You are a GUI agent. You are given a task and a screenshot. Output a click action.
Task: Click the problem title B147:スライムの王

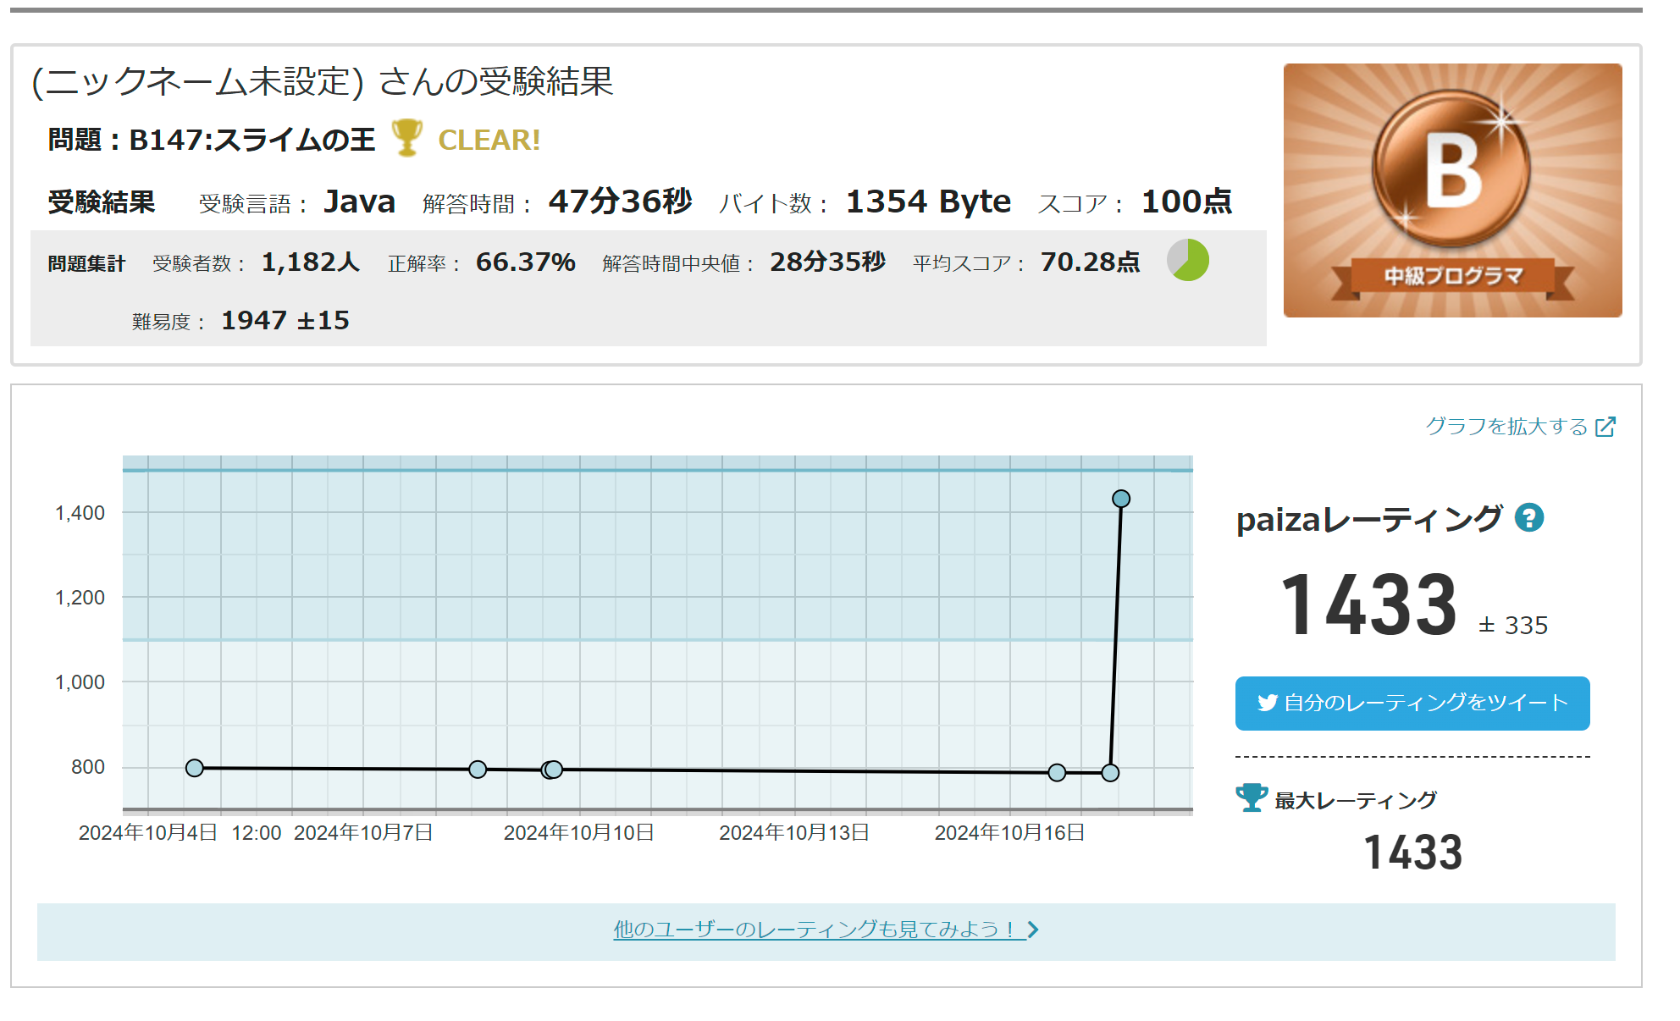[x=252, y=140]
